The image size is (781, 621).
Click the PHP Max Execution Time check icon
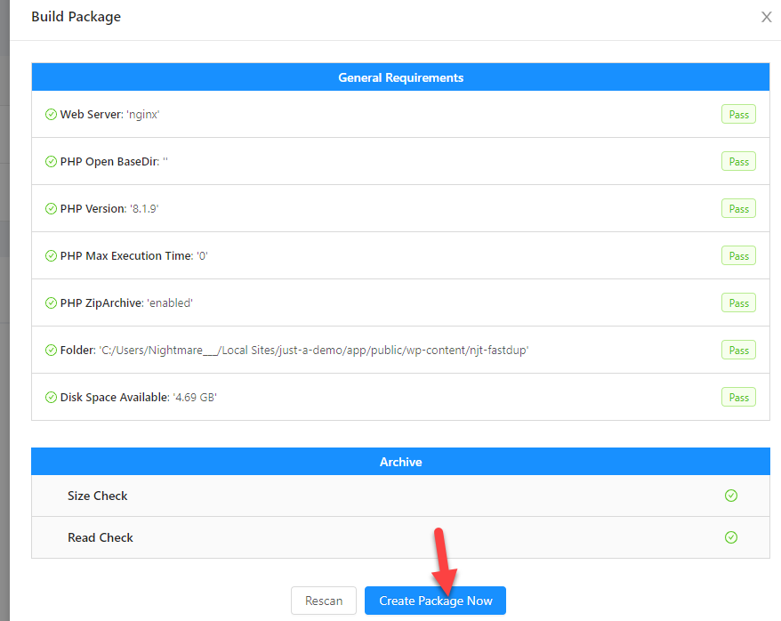pyautogui.click(x=51, y=256)
